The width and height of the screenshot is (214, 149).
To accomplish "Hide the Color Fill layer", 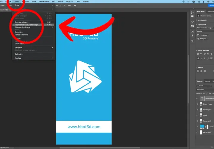I will coord(197,127).
